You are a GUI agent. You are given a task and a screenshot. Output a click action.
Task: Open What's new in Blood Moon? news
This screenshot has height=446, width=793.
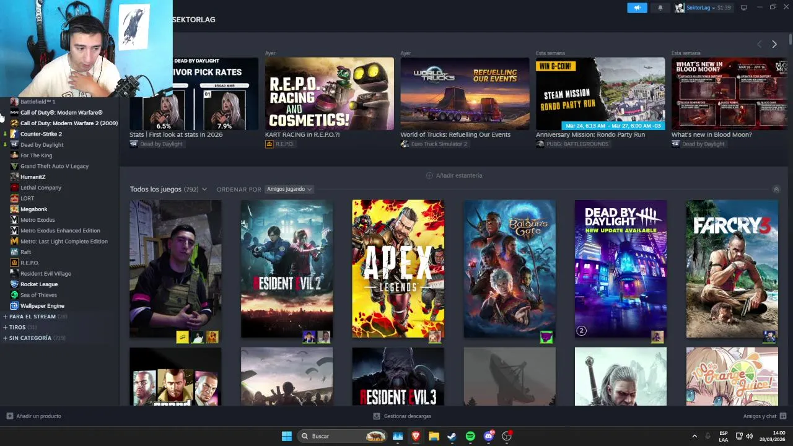(712, 134)
